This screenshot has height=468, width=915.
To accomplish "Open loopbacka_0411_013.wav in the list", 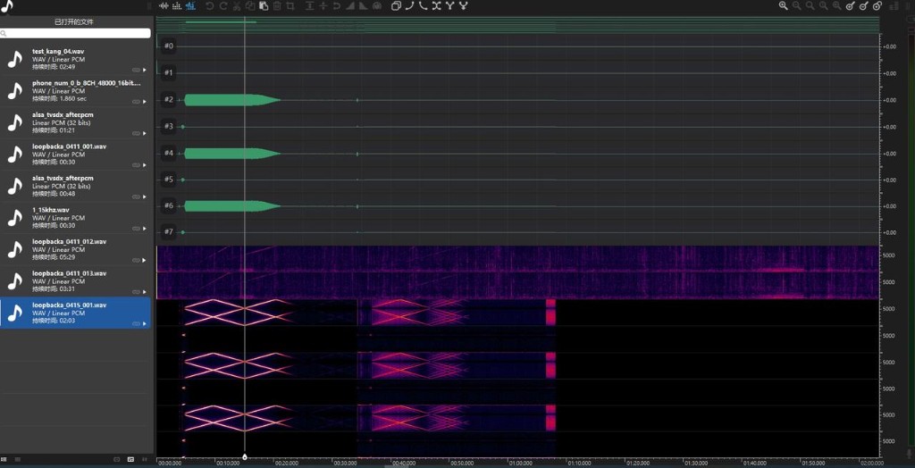I will [75, 280].
